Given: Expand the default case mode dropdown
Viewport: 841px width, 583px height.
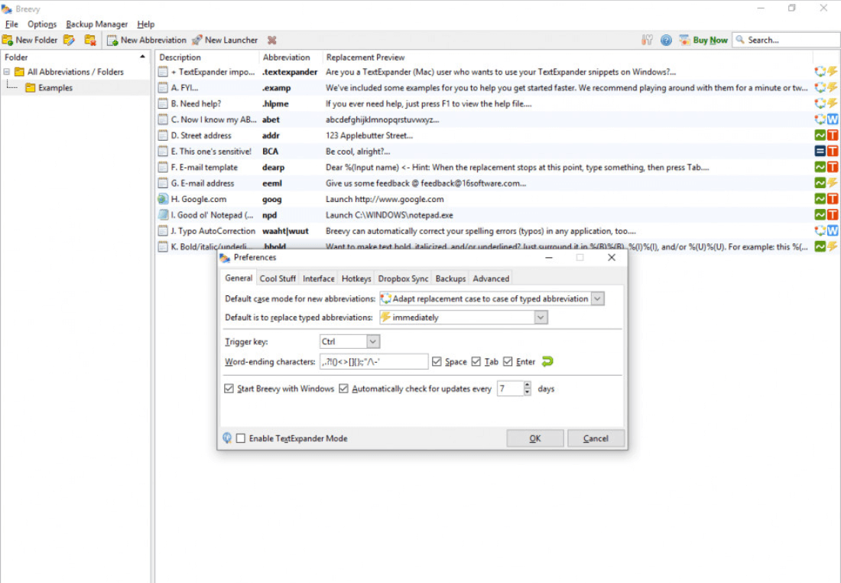Looking at the screenshot, I should [x=597, y=298].
